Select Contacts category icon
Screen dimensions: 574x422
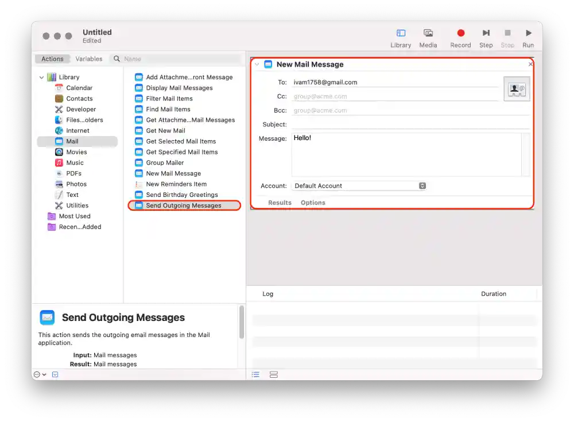click(59, 99)
